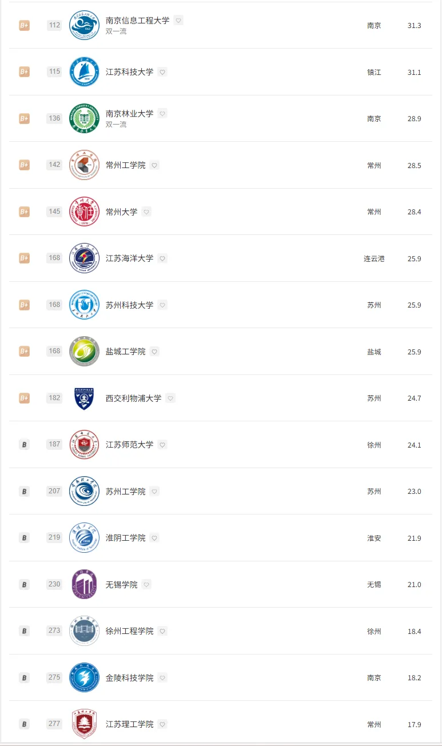Click the 江苏理工学院 red shield logo

pyautogui.click(x=84, y=724)
